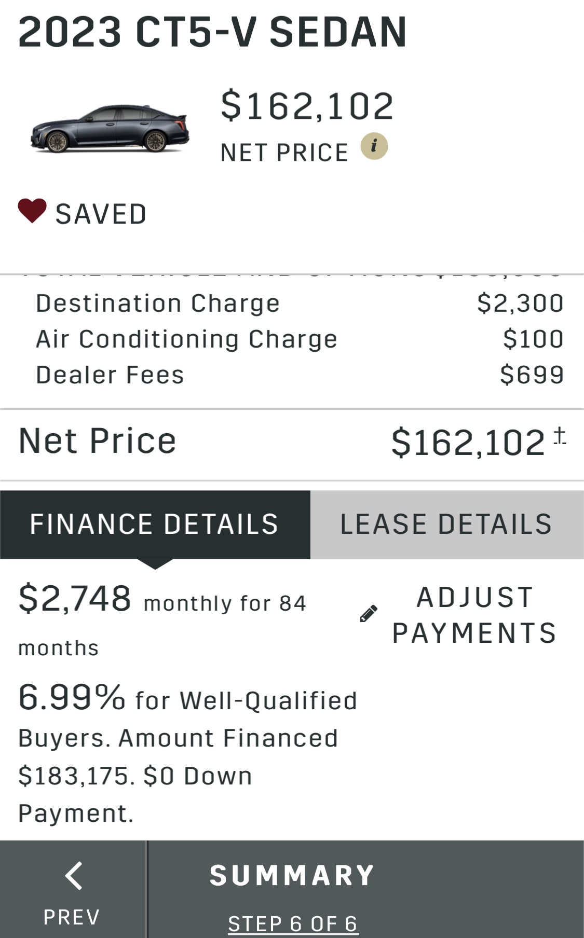Click the 2023 CT5-V Sedan title
This screenshot has height=938, width=584.
212,32
